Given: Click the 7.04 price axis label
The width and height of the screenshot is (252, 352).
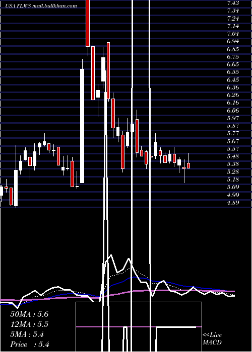Looking at the screenshot, I should (233, 34).
